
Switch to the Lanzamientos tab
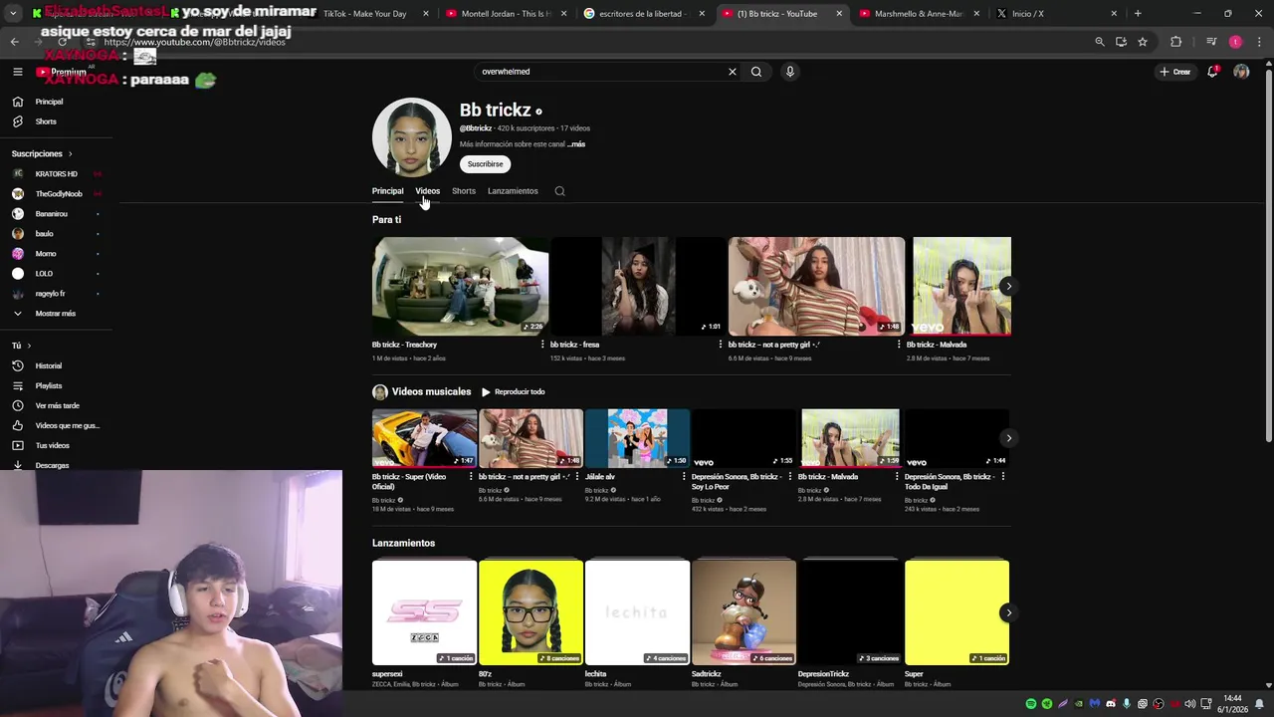pos(513,191)
